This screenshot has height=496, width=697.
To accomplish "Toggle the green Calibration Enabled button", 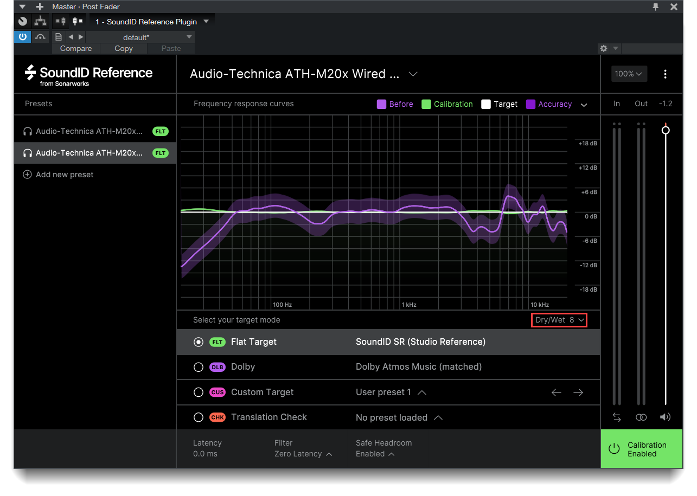I will click(642, 449).
